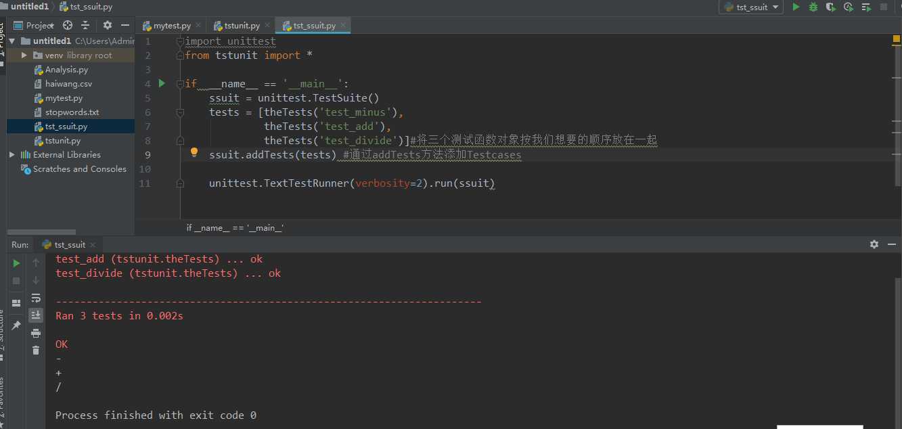Viewport: 902px width, 429px height.
Task: Select haiwang.csv in the project tree
Action: point(68,84)
